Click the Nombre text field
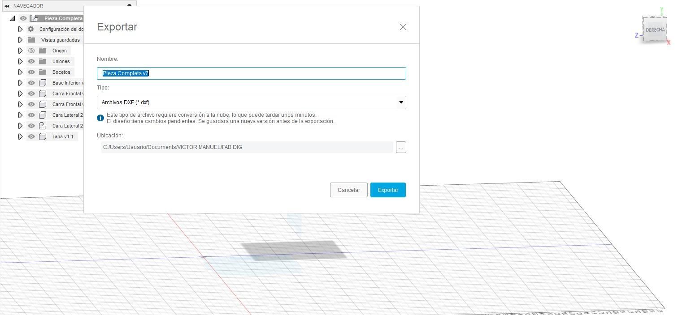Viewport: 678px width, 315px height. tap(252, 73)
